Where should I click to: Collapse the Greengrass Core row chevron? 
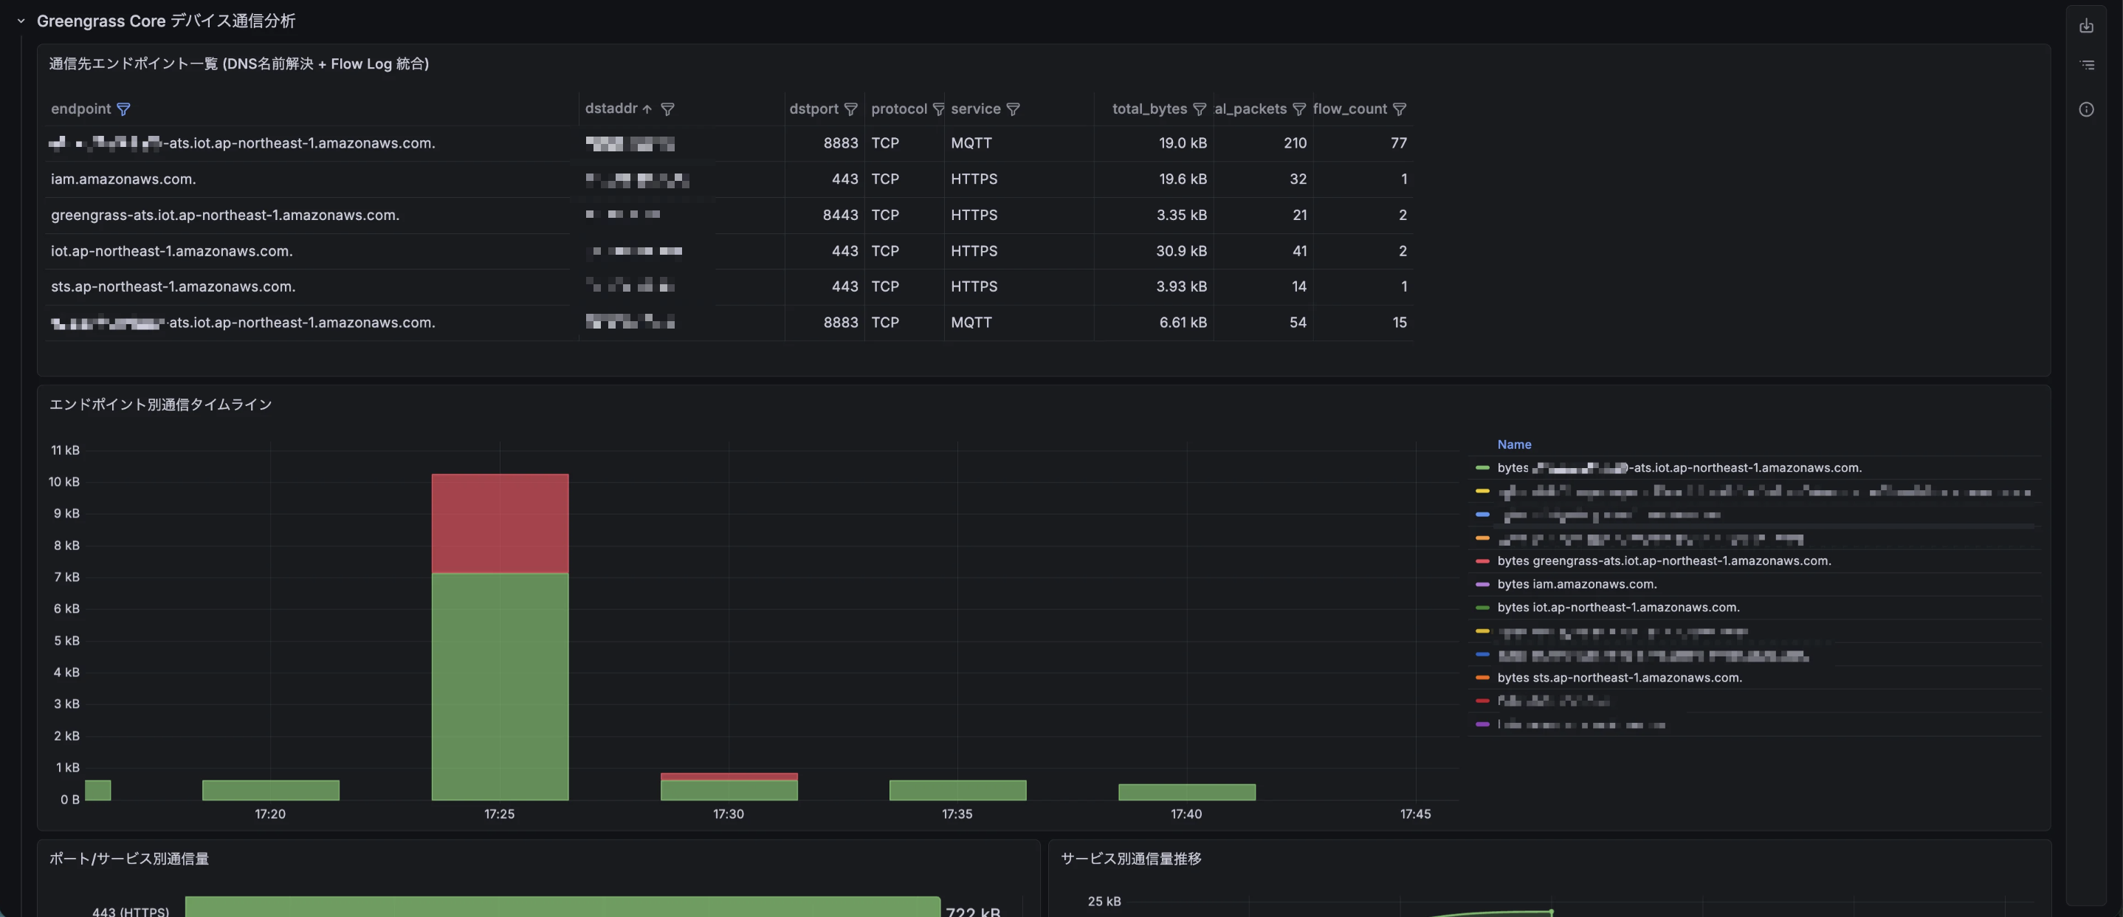tap(21, 21)
